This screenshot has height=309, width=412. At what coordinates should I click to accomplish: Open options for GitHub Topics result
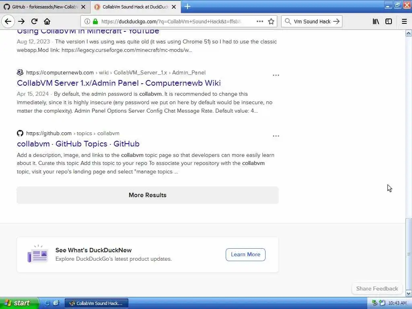click(x=276, y=136)
